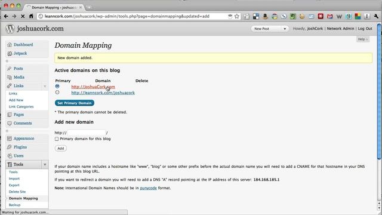Click the Evernote elephant extension icon
Viewport: 382px width, 215px height.
[x=293, y=16]
